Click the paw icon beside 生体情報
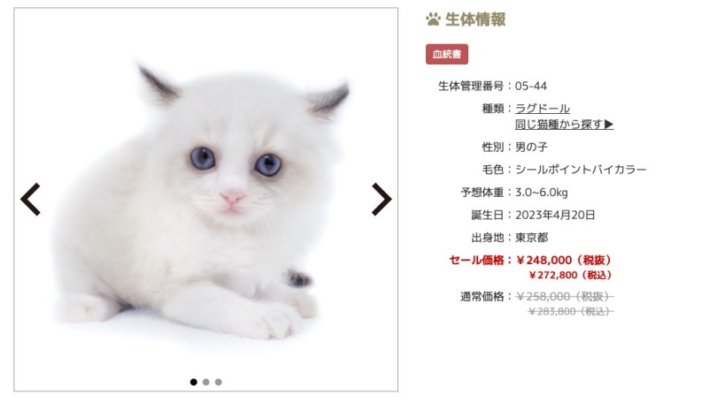This screenshot has width=717, height=402. coord(433,19)
